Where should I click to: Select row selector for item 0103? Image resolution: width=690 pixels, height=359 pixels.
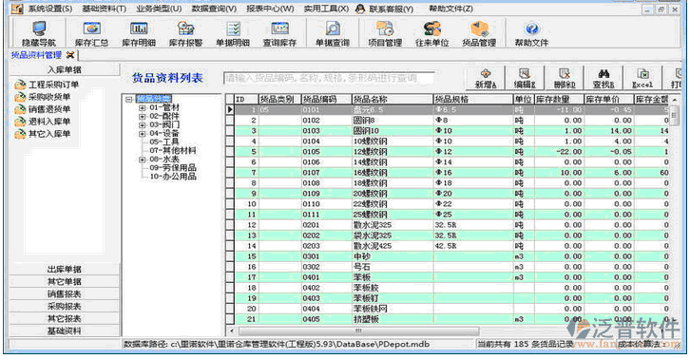[230, 131]
